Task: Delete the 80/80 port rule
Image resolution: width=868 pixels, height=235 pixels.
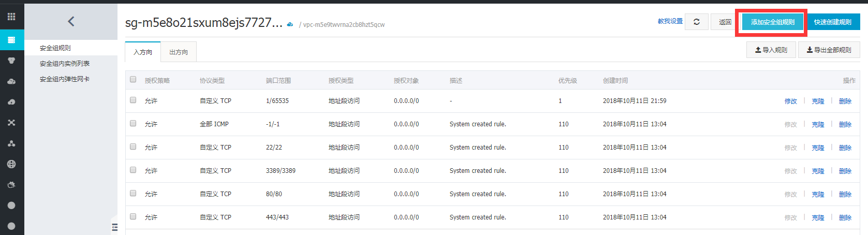Action: point(845,194)
